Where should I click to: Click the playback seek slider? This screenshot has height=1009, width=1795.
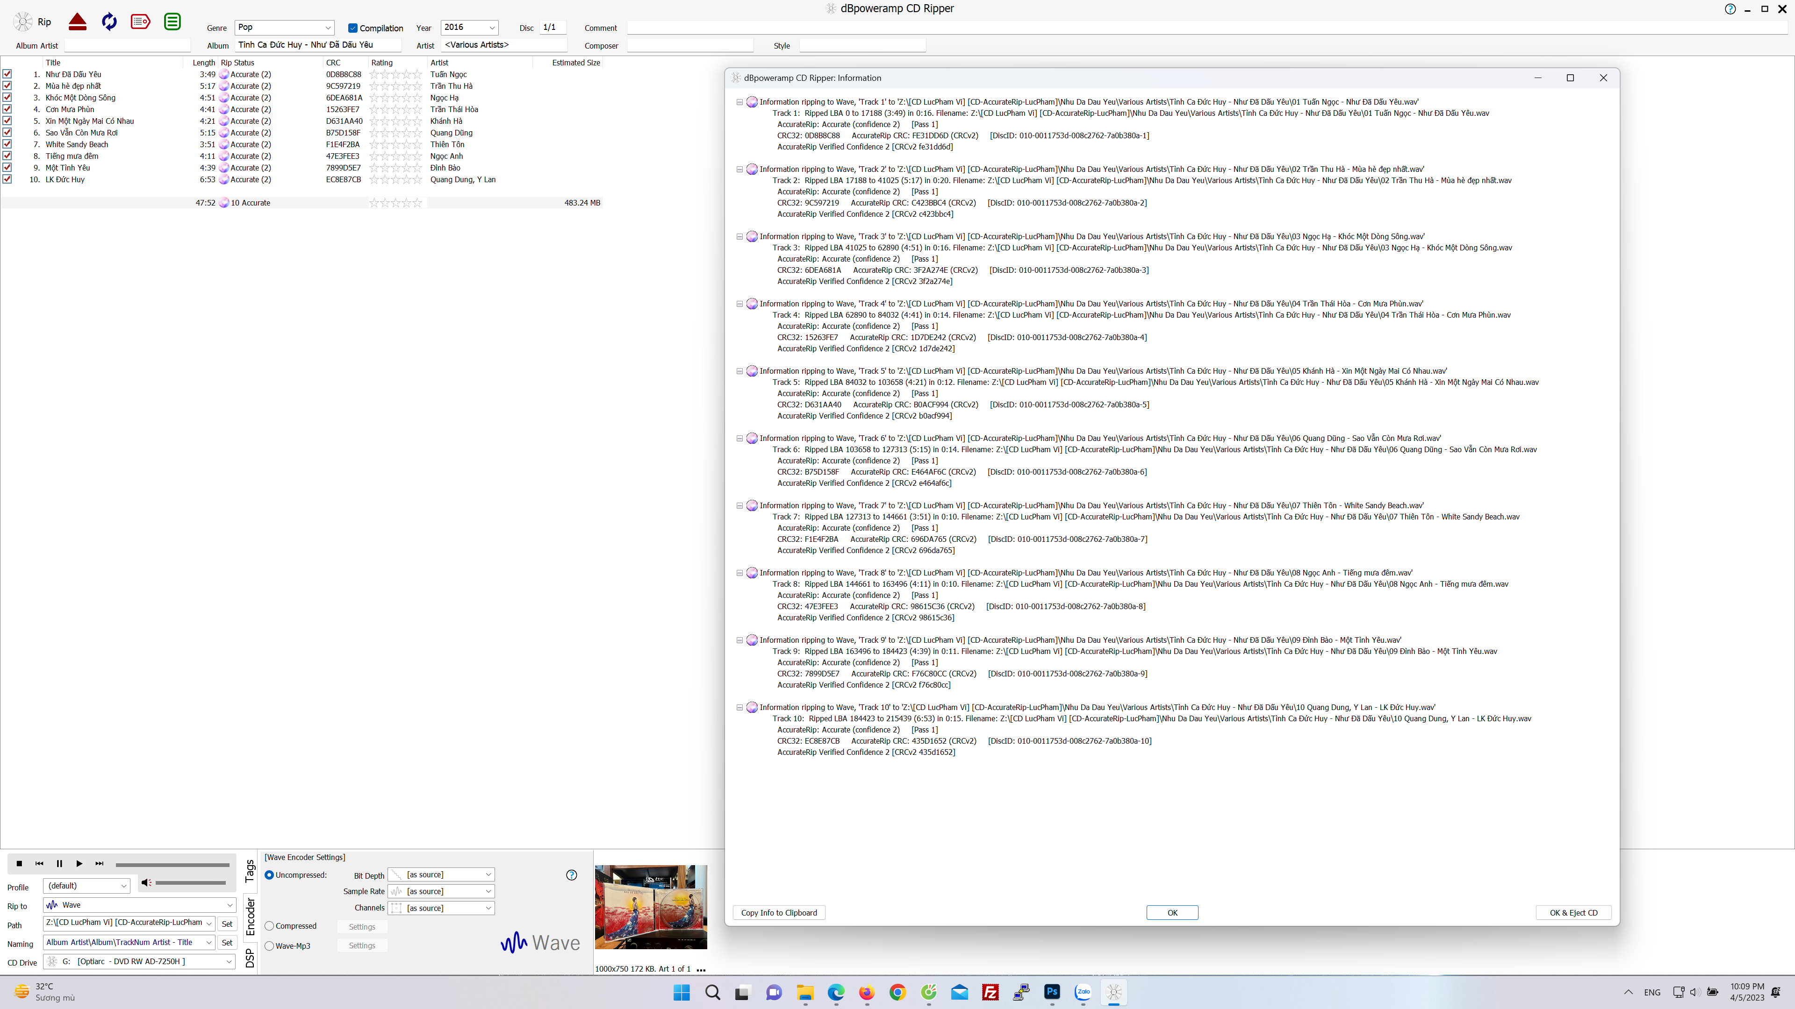(173, 865)
